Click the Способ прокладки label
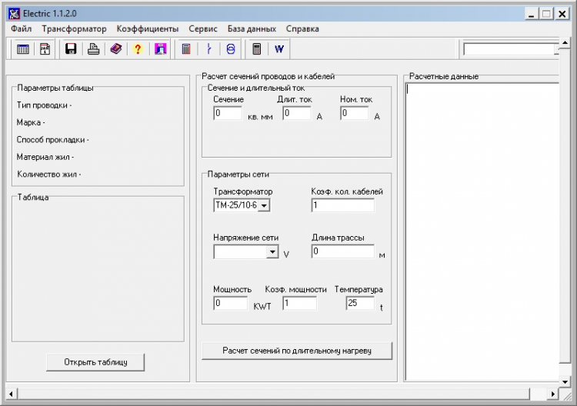The width and height of the screenshot is (577, 406). (52, 140)
